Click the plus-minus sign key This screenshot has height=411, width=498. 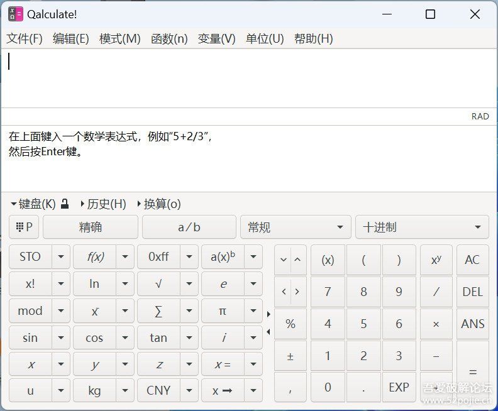tap(290, 356)
